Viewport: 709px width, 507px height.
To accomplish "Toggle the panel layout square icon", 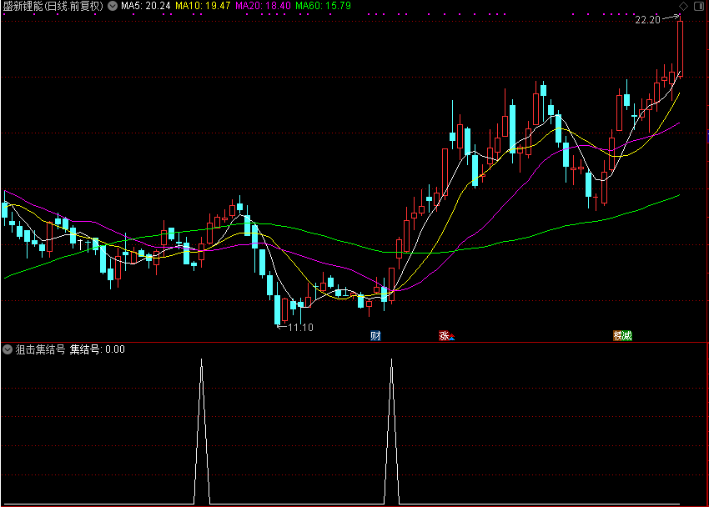I will click(699, 6).
